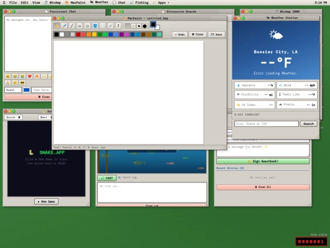Choose the Line drawing tool
Image resolution: width=330 pixels, height=248 pixels.
(72, 26)
